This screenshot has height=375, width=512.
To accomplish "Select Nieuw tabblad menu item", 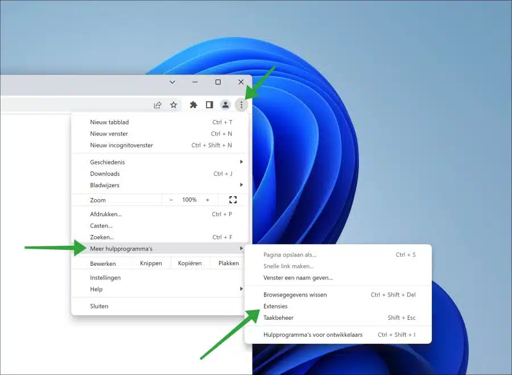I will (x=160, y=122).
